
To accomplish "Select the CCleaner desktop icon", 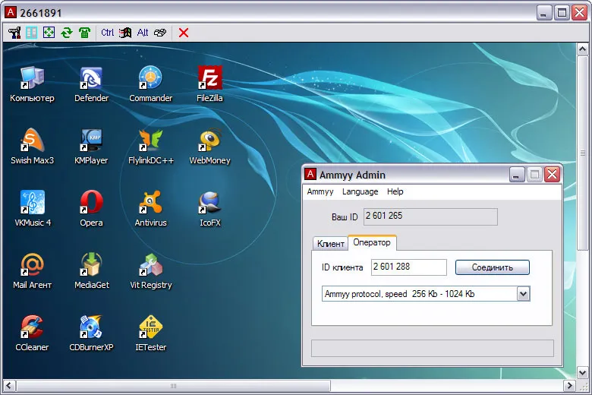I will [32, 333].
